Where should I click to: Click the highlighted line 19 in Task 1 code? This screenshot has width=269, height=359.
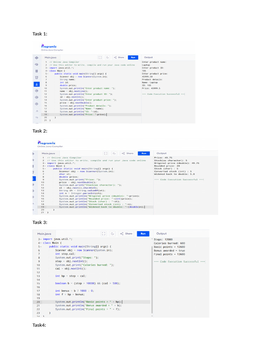[x=91, y=115]
